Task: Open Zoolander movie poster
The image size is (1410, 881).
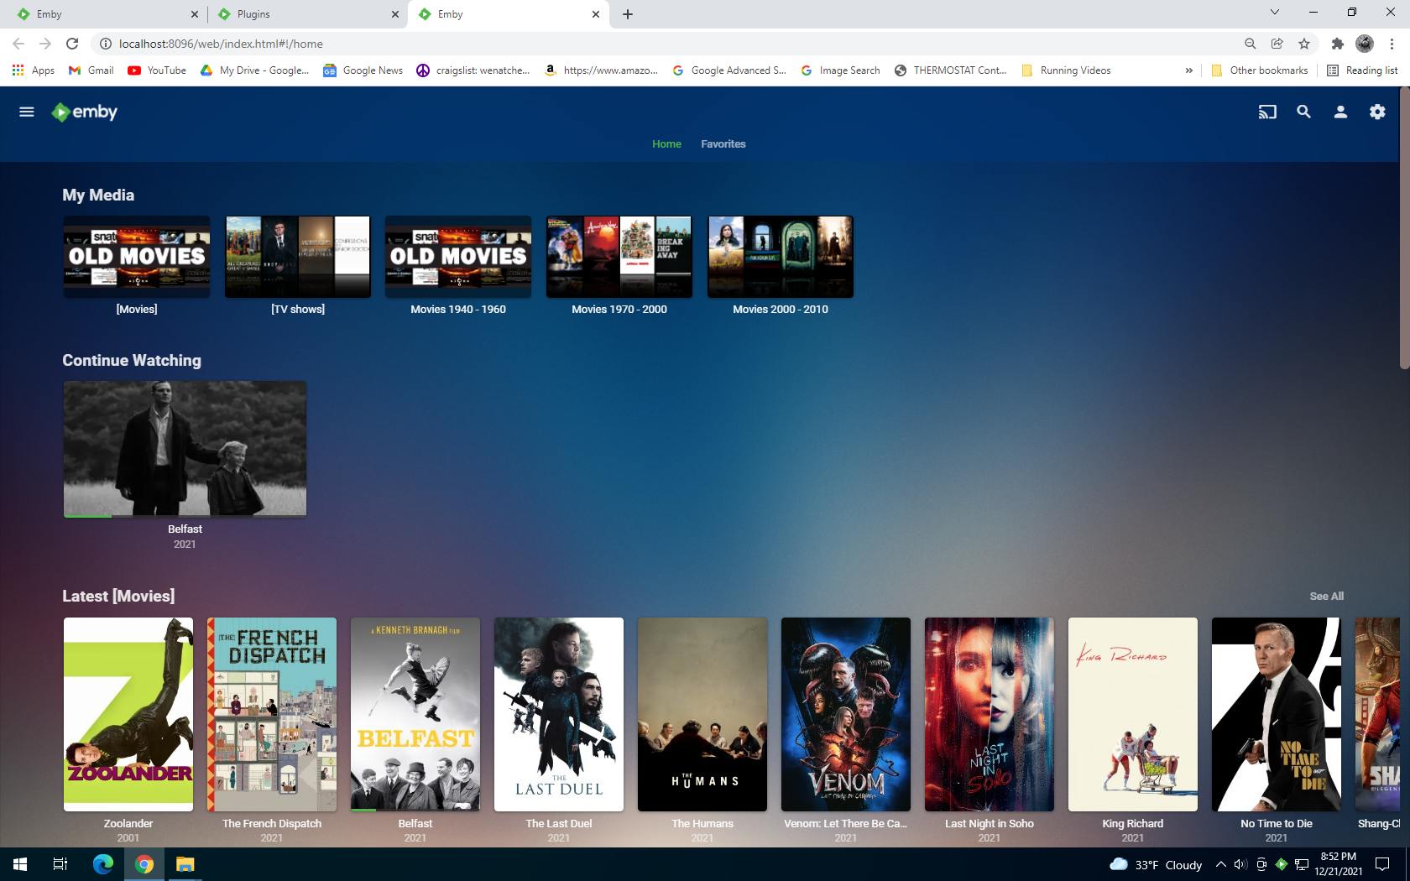Action: 128,715
